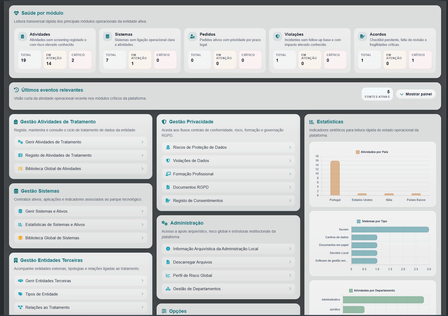Expand the Mostrar painel dropdown

[x=416, y=94]
